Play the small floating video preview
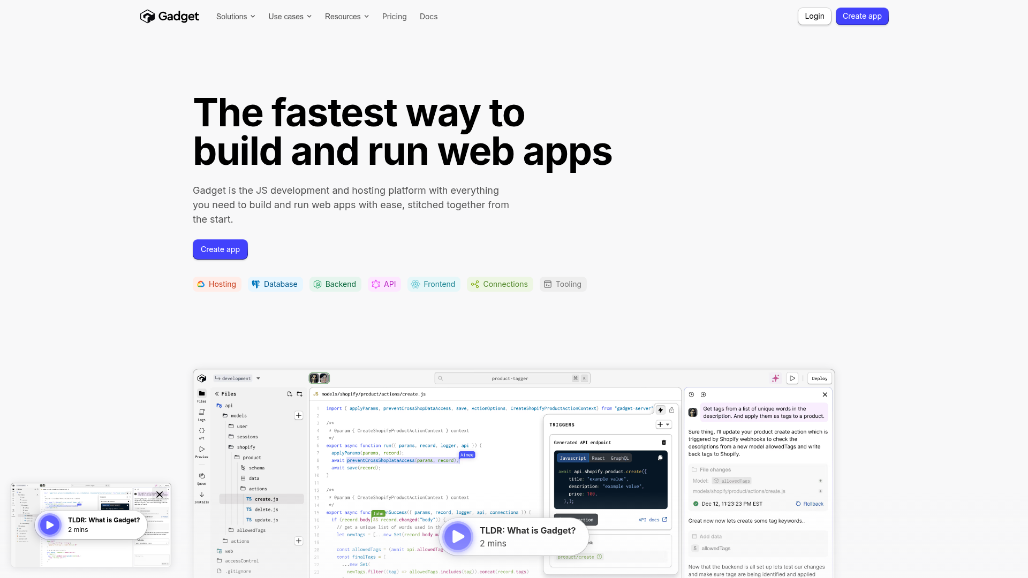Viewport: 1028px width, 578px height. [x=50, y=525]
